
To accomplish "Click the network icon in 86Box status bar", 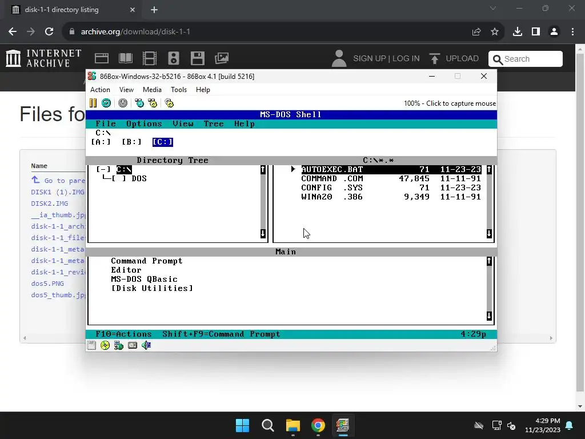I will (x=119, y=345).
